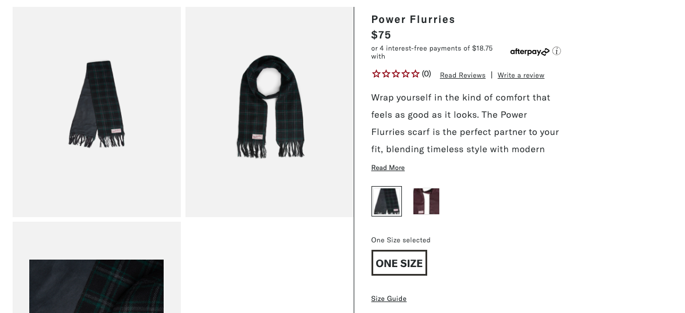Viewport: 685px width, 313px height.
Task: Click the Afterpay info icon
Action: click(556, 51)
